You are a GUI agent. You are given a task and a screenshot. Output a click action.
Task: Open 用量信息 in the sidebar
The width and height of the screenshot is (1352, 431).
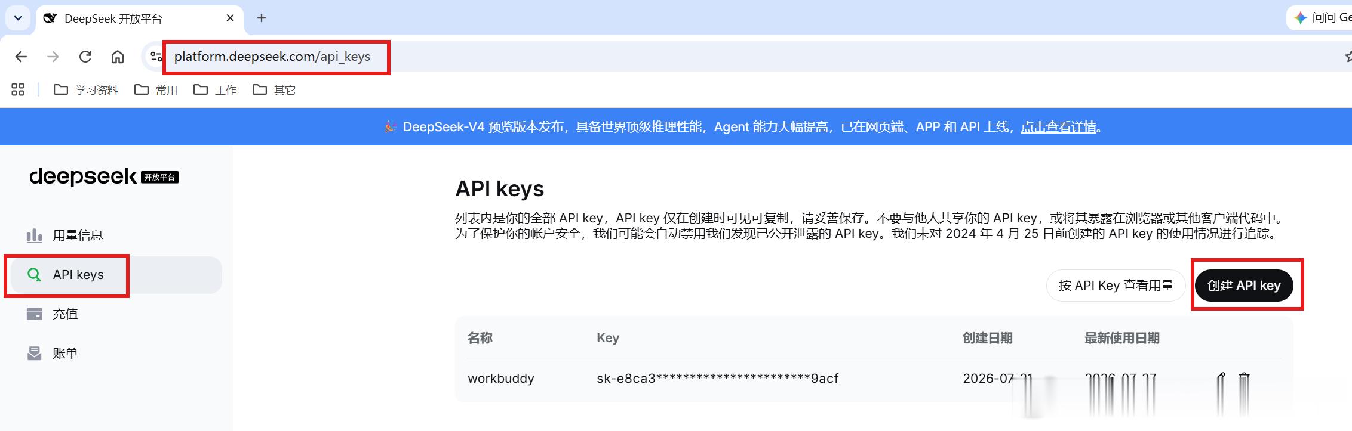tap(116, 235)
